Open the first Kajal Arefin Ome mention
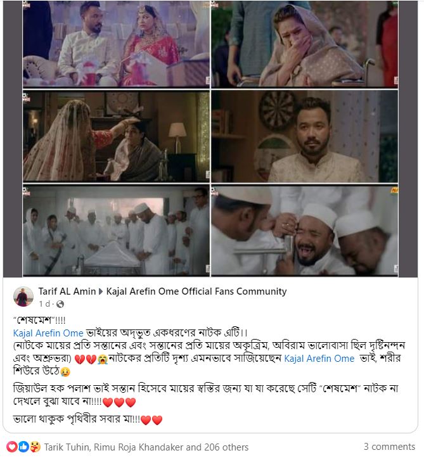Viewport: 424px width, 460px height. 48,333
